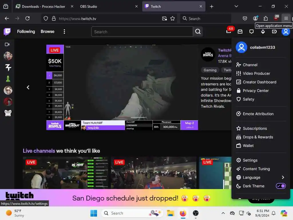Open Video Producer from the user menu
The width and height of the screenshot is (293, 220).
click(261, 74)
